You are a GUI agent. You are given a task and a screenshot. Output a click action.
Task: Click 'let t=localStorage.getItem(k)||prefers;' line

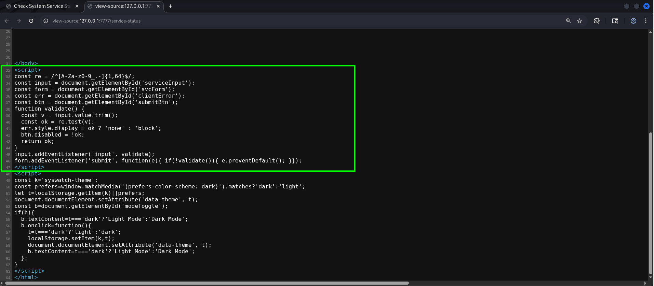(79, 193)
